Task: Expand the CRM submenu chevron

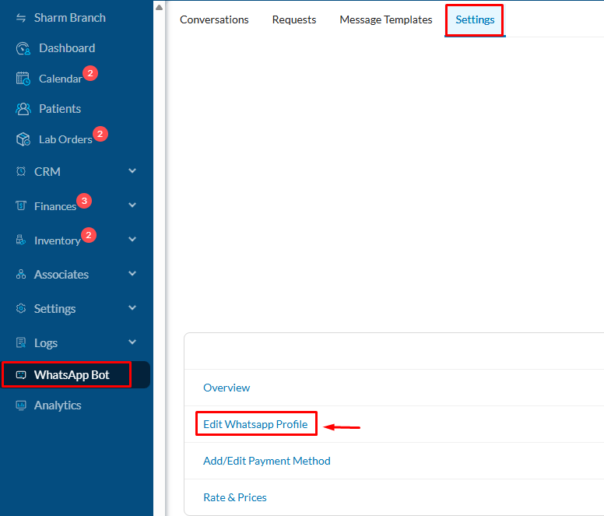Action: pos(132,170)
